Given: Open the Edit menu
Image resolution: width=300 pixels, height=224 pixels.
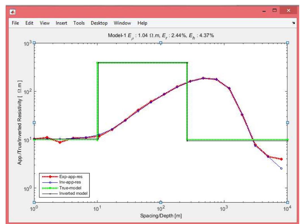Looking at the screenshot, I should tap(29, 23).
